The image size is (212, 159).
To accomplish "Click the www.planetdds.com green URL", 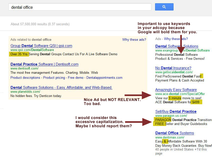I will click(x=25, y=92).
